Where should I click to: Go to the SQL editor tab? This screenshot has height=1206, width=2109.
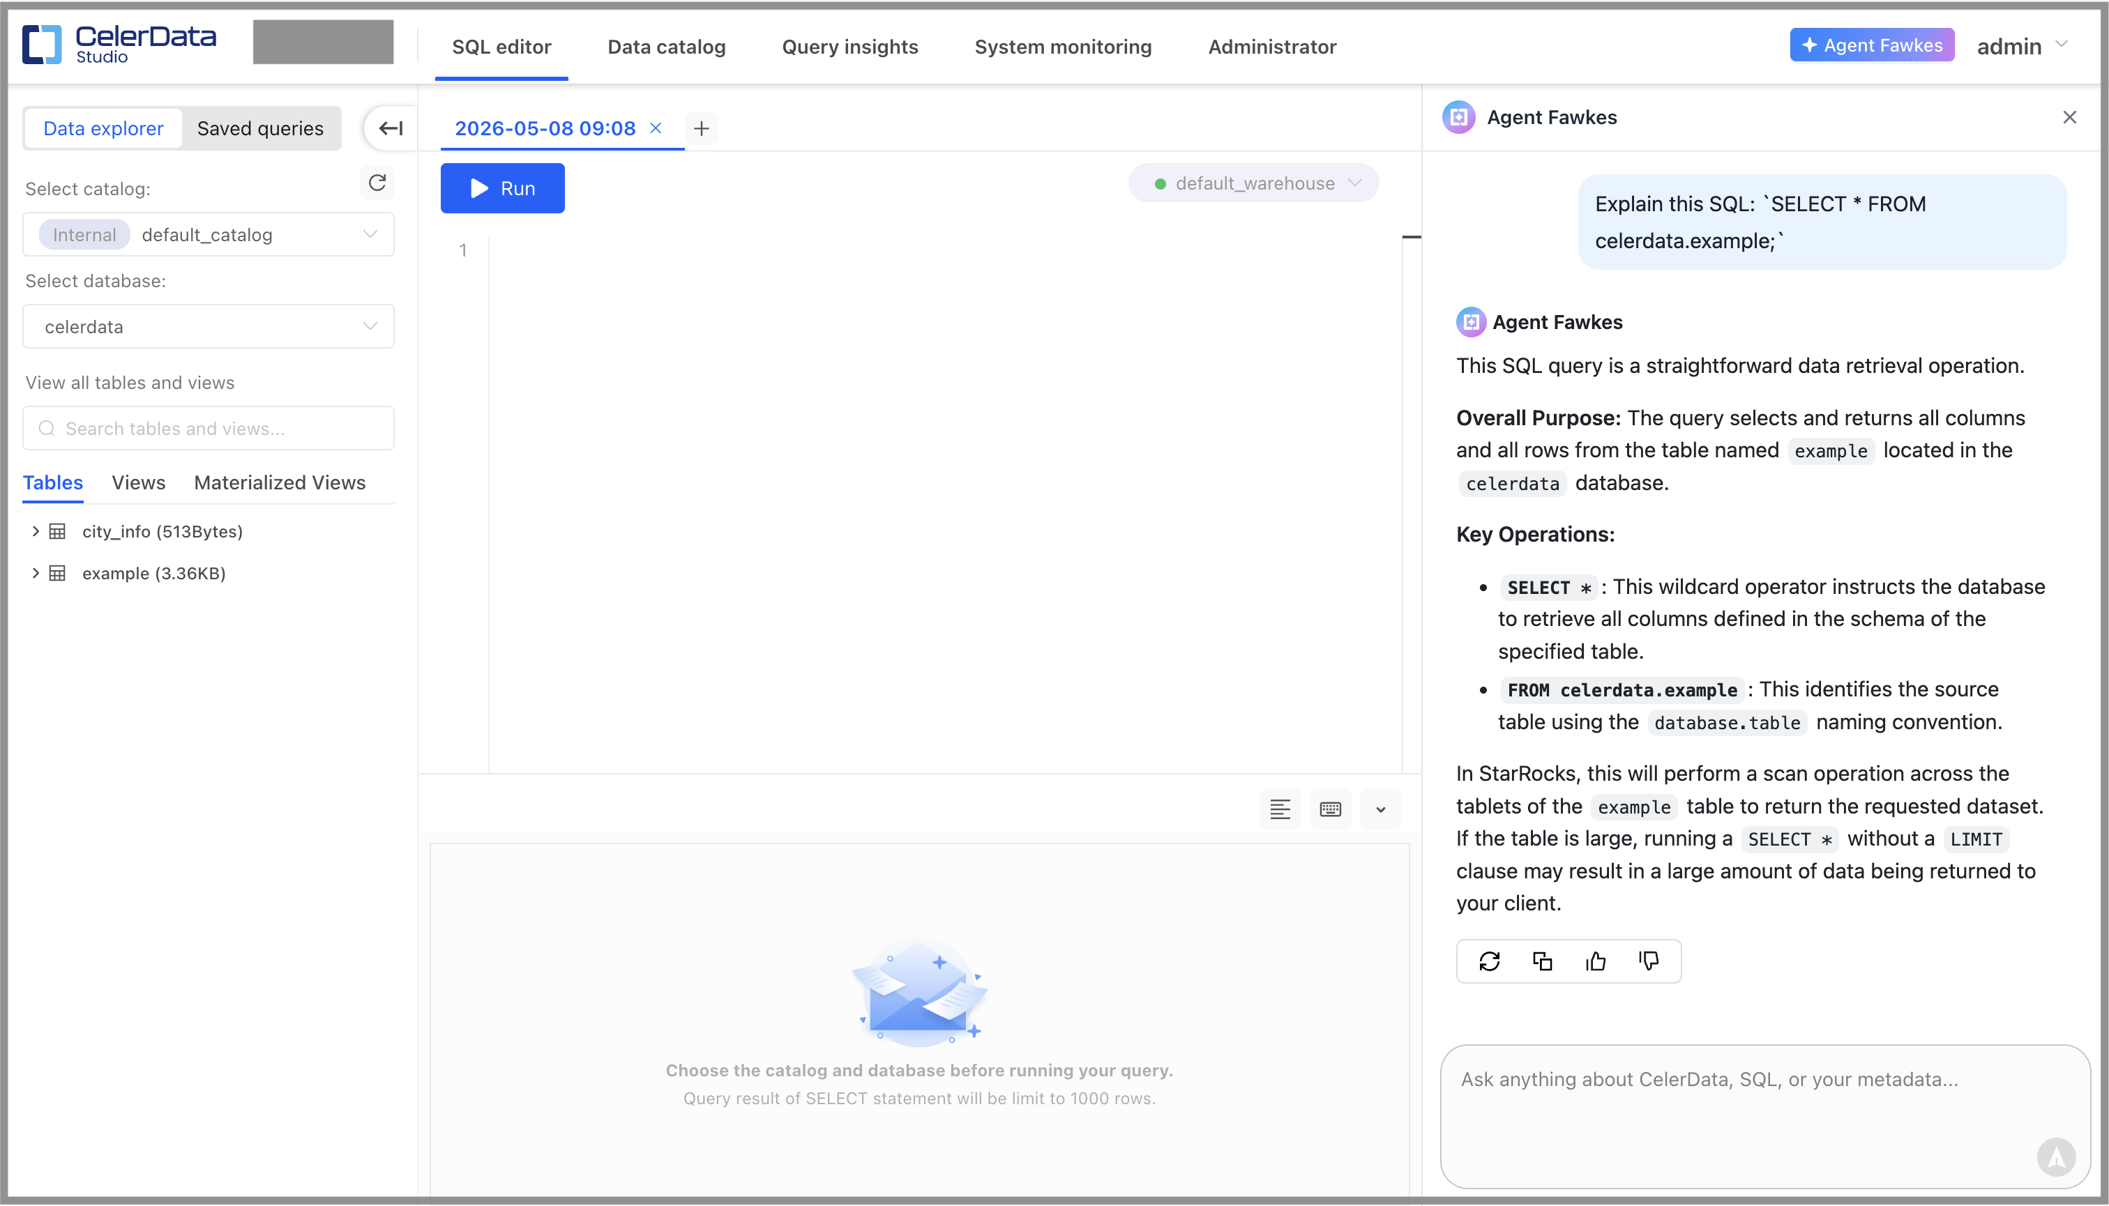(501, 47)
